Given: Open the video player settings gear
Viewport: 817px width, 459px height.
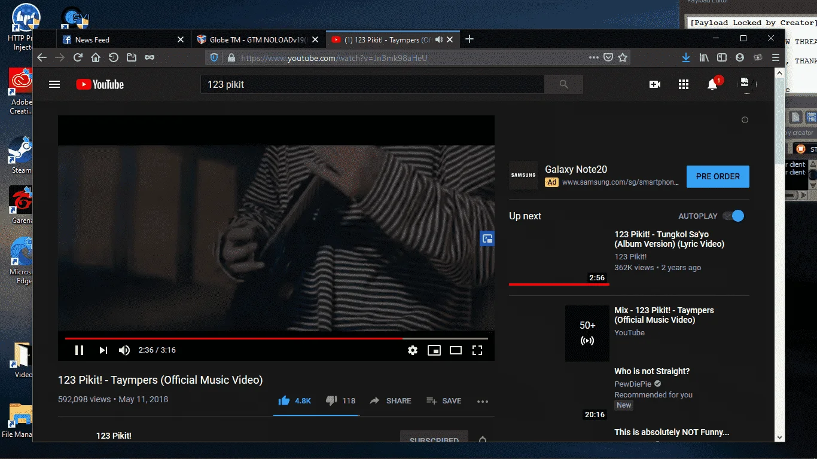Looking at the screenshot, I should click(413, 350).
